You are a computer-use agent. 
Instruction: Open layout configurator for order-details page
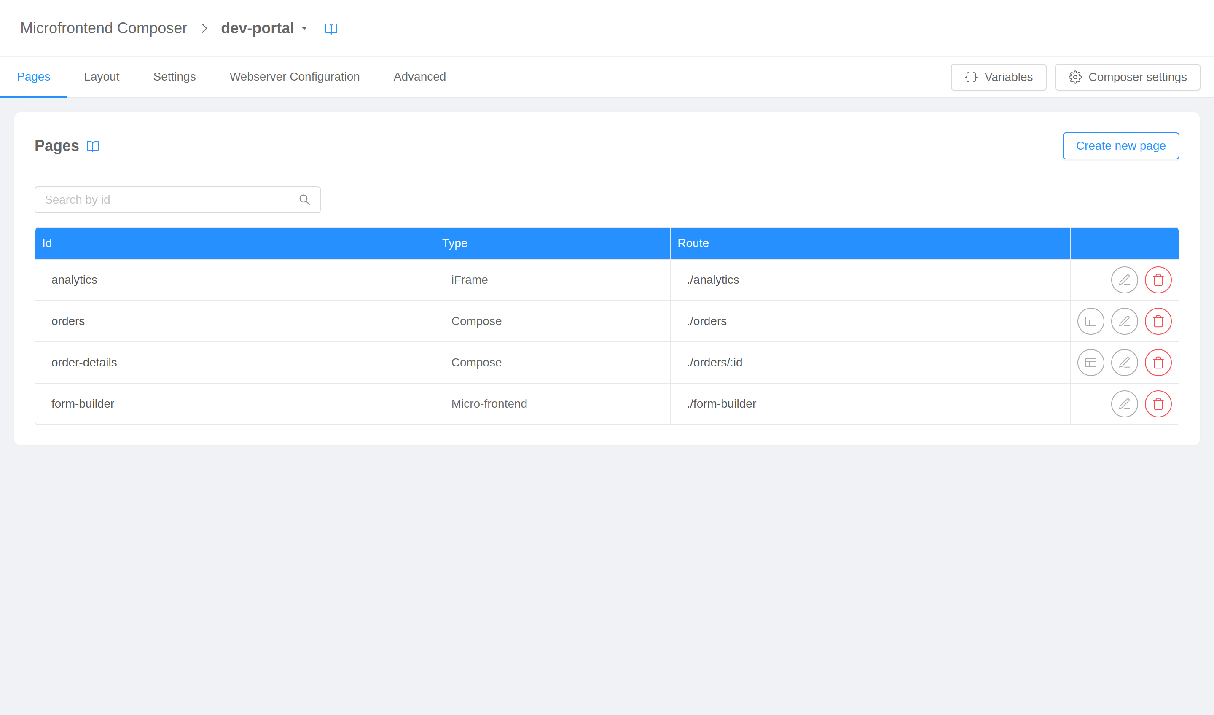(x=1090, y=362)
